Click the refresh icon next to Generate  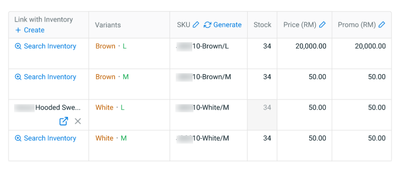(208, 25)
